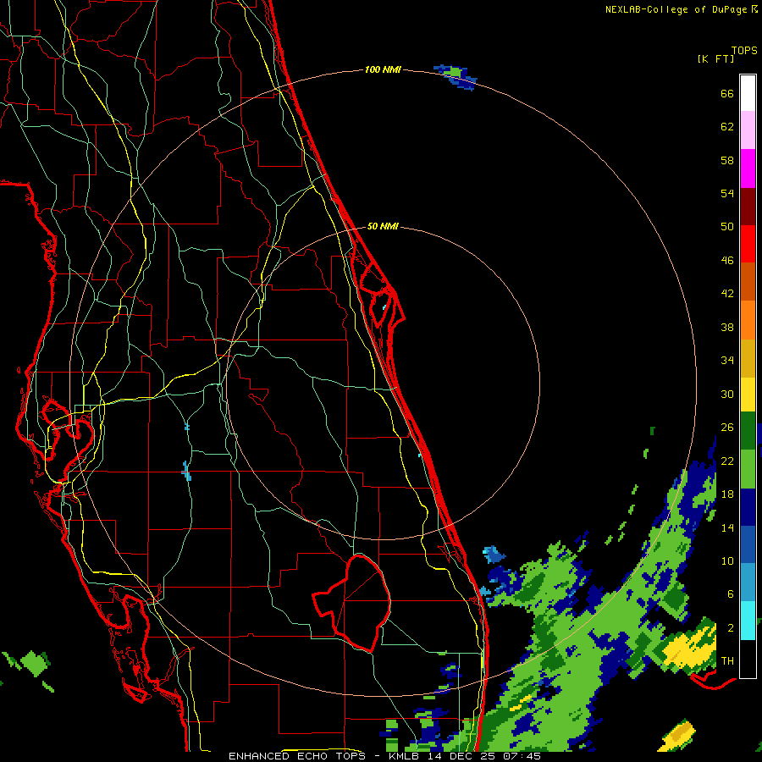Click the isolated echo beside the 100 NMI label

pos(456,77)
